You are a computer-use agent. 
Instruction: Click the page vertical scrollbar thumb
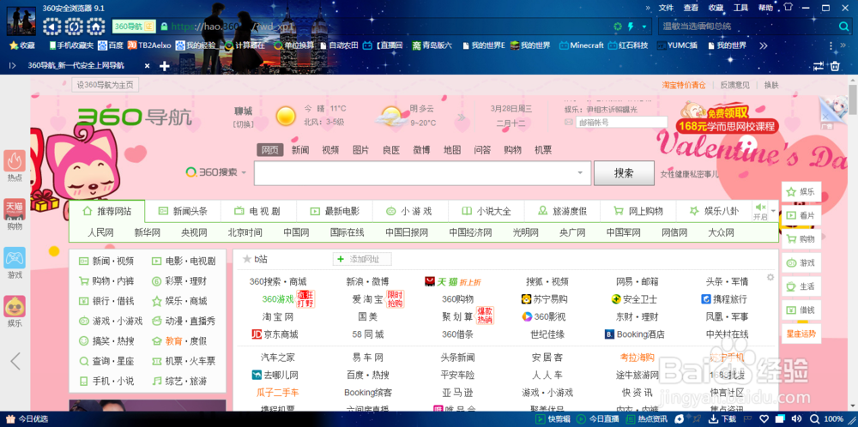(x=853, y=101)
